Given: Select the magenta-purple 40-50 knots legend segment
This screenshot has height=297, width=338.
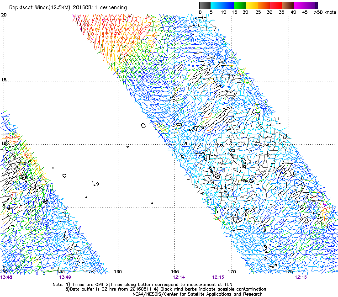Looking at the screenshot, I should tap(306, 5).
